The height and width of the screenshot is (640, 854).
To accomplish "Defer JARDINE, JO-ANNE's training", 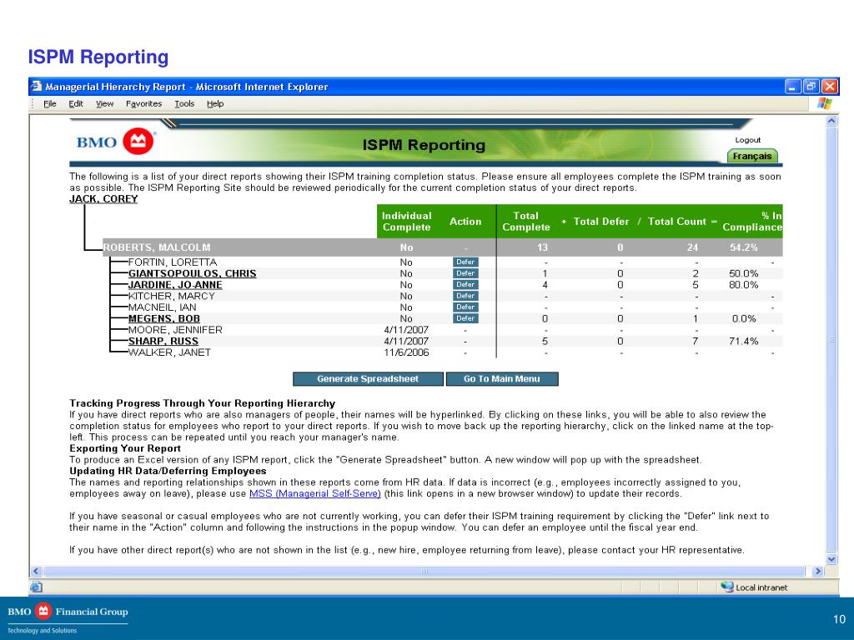I will tap(465, 285).
